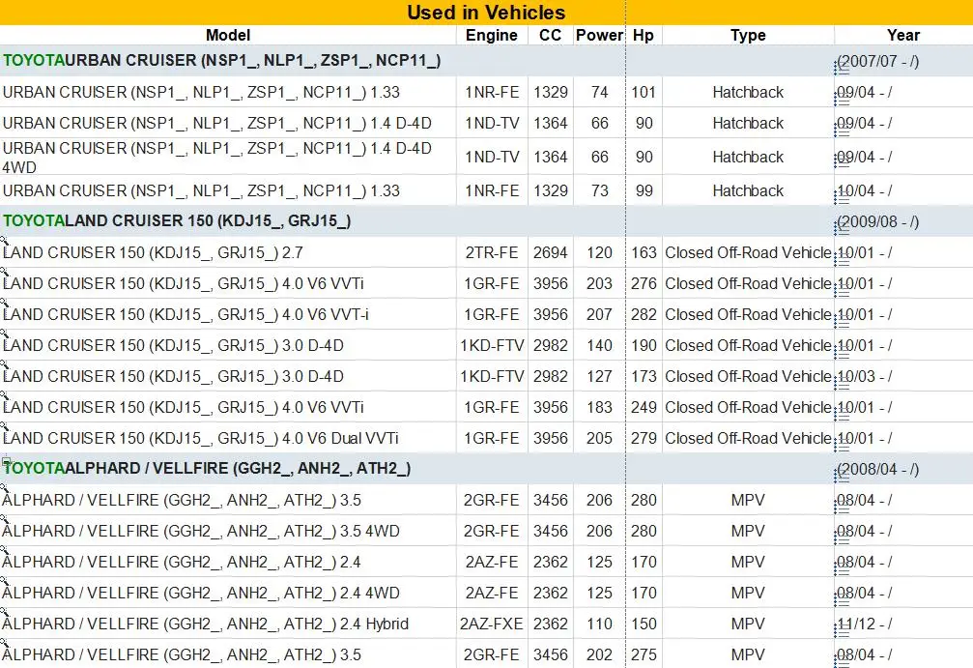
Task: Click the Power value "120"
Action: [599, 252]
